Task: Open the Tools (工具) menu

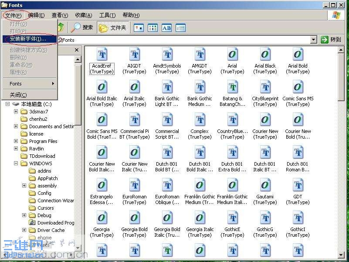Action: 107,15
